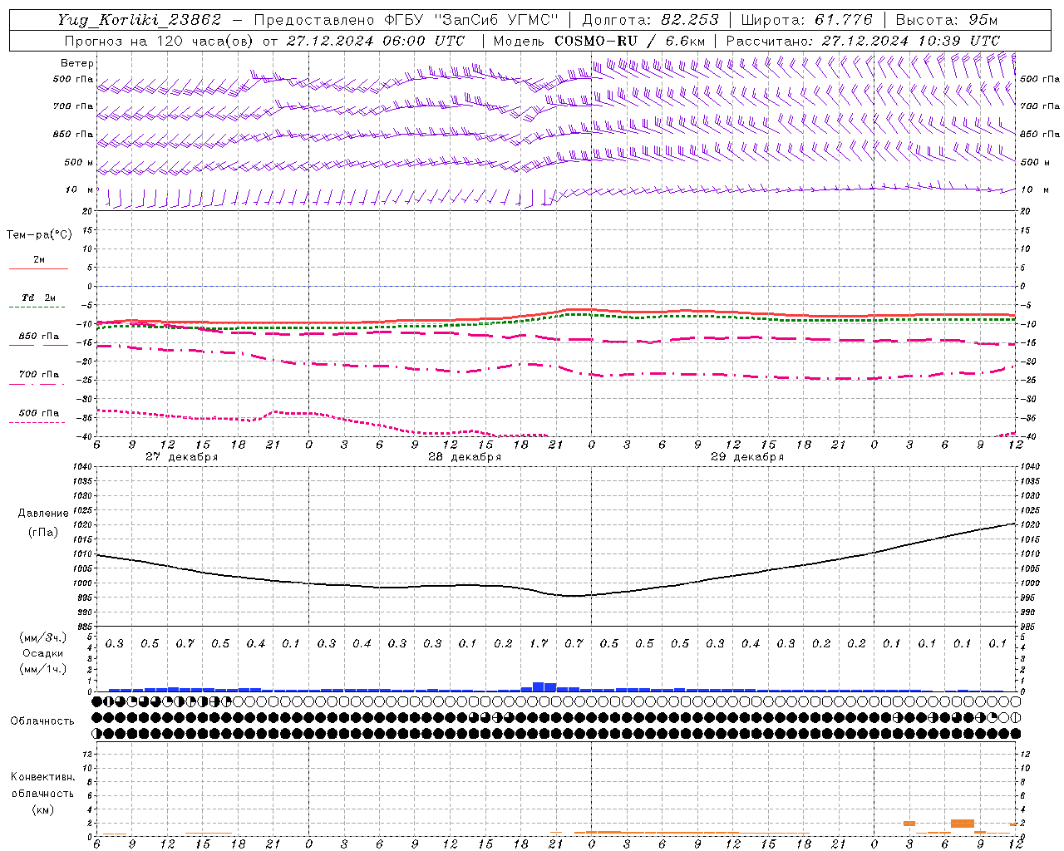Click the 10 м wind level label on left axis
Image resolution: width=1064 pixels, height=851 pixels.
pos(80,189)
